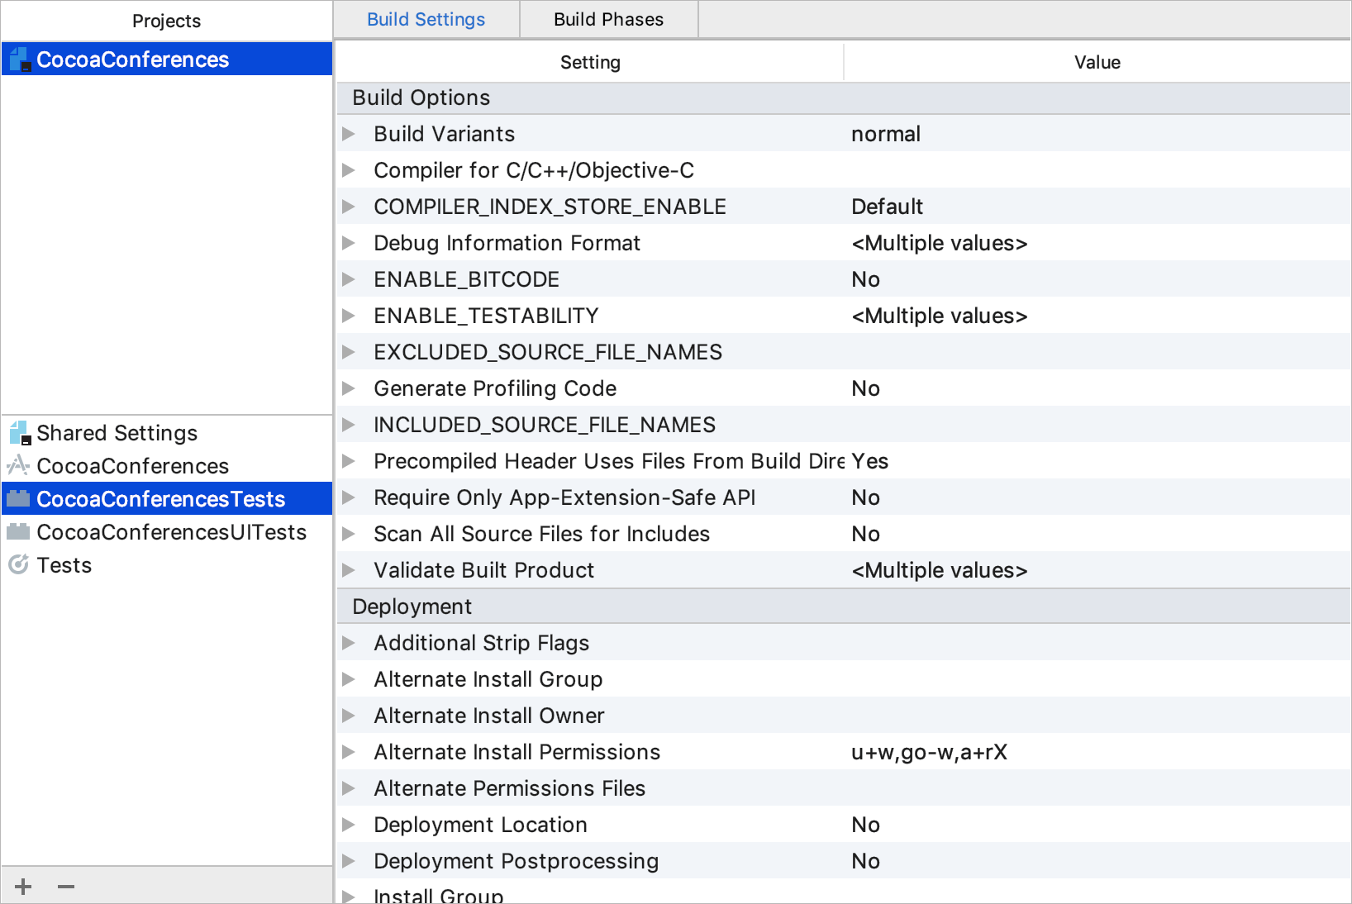1352x904 pixels.
Task: Click the CocoaConferences app target icon
Action: click(18, 465)
